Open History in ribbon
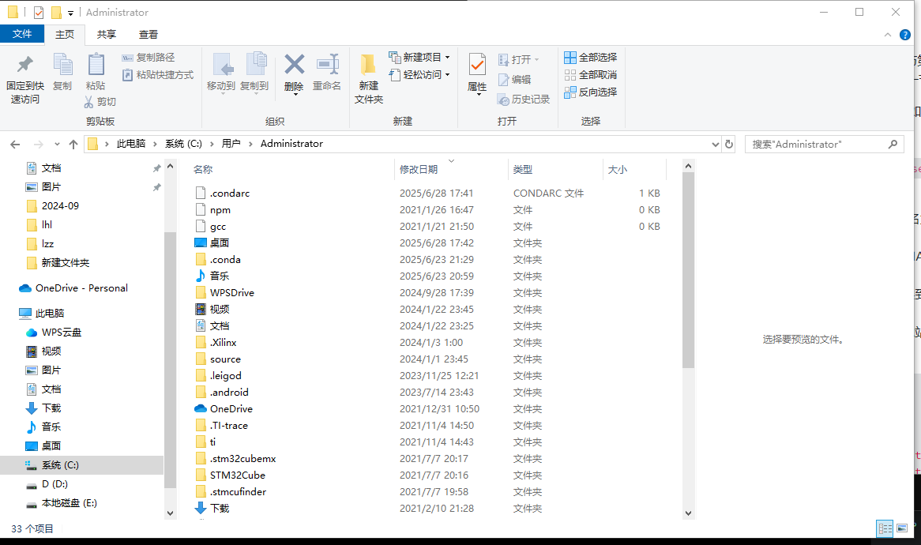 pos(524,100)
